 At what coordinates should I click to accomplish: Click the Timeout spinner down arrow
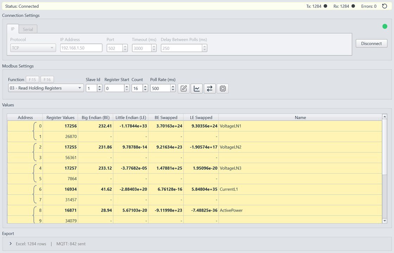coord(154,50)
